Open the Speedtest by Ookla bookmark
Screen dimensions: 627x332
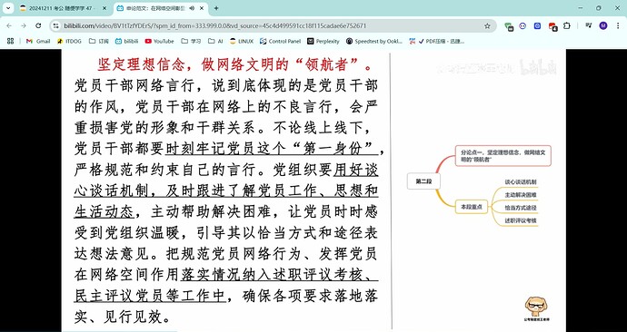click(x=374, y=41)
